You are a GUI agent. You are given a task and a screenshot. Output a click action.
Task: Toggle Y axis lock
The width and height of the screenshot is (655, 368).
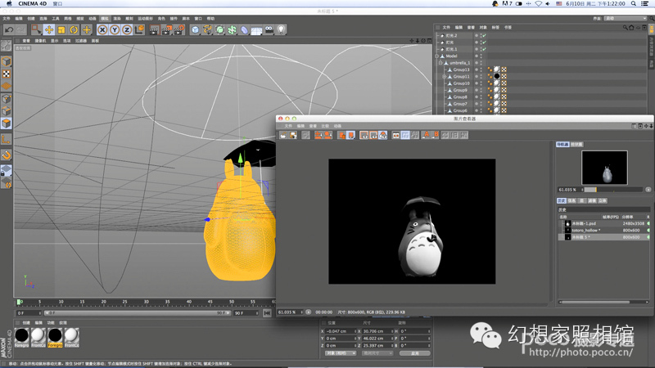point(115,29)
